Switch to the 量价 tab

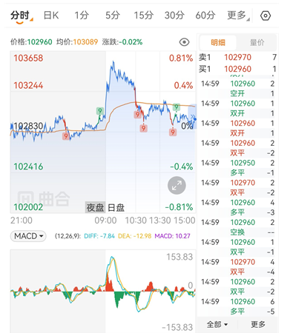[x=257, y=43]
